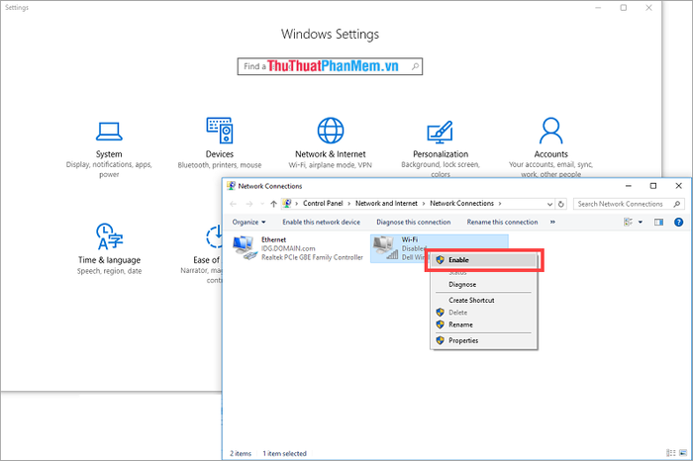Expand the chevron after Network Connections breadcrumb
The width and height of the screenshot is (693, 461).
pos(500,204)
